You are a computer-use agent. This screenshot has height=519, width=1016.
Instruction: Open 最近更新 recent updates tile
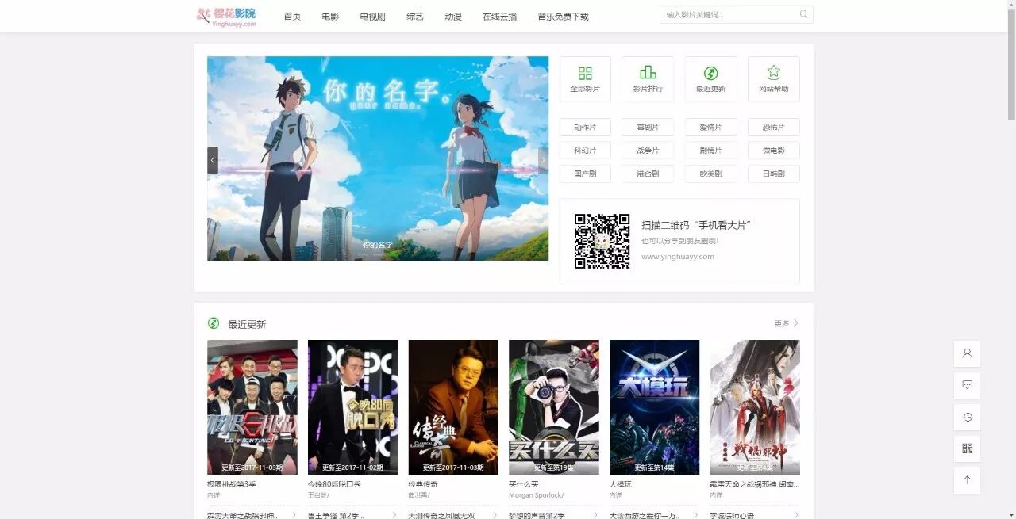tap(710, 79)
